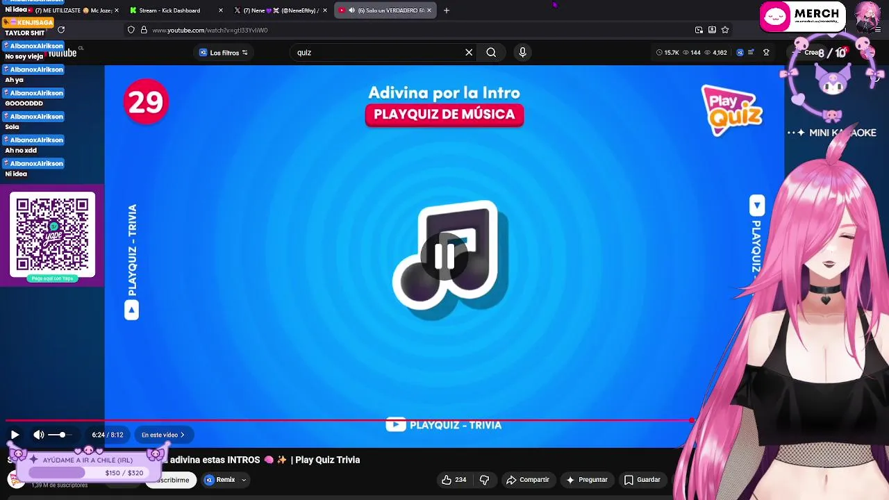Seek on the red video progress bar
The image size is (889, 500).
click(349, 421)
